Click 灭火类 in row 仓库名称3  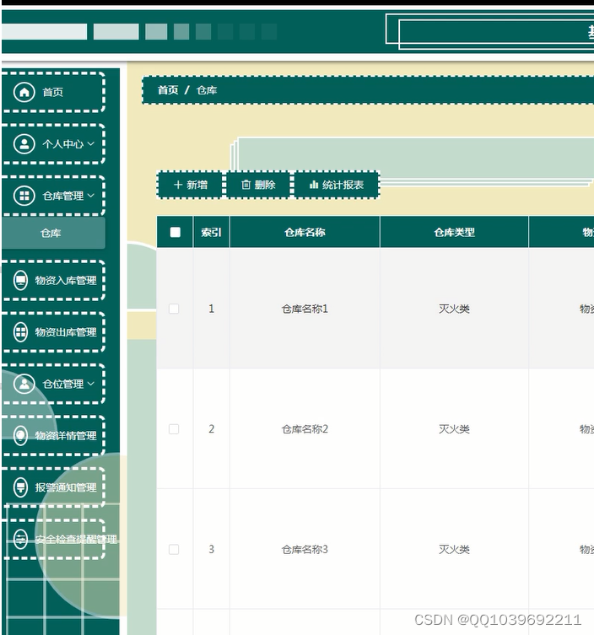[454, 549]
